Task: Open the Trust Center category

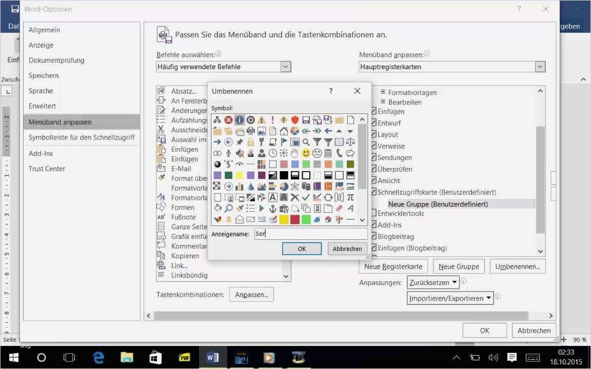Action: point(47,168)
